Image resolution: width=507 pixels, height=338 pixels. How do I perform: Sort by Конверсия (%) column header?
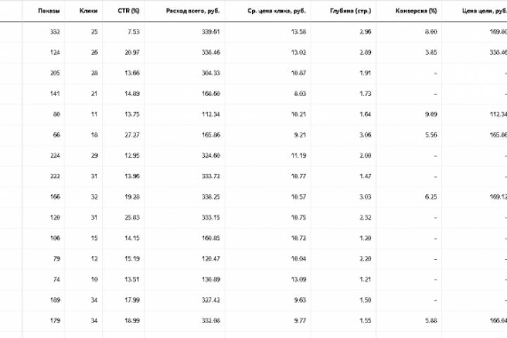417,11
